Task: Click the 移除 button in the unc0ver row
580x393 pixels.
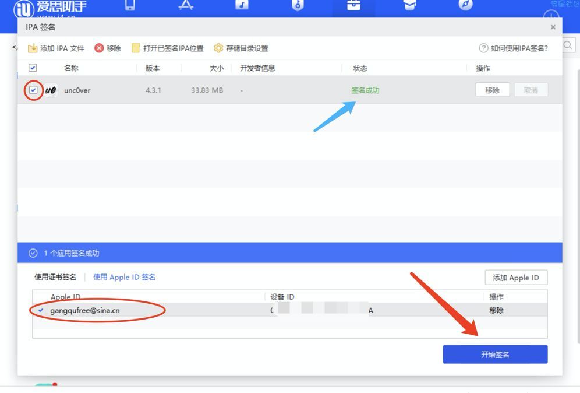Action: tap(492, 90)
